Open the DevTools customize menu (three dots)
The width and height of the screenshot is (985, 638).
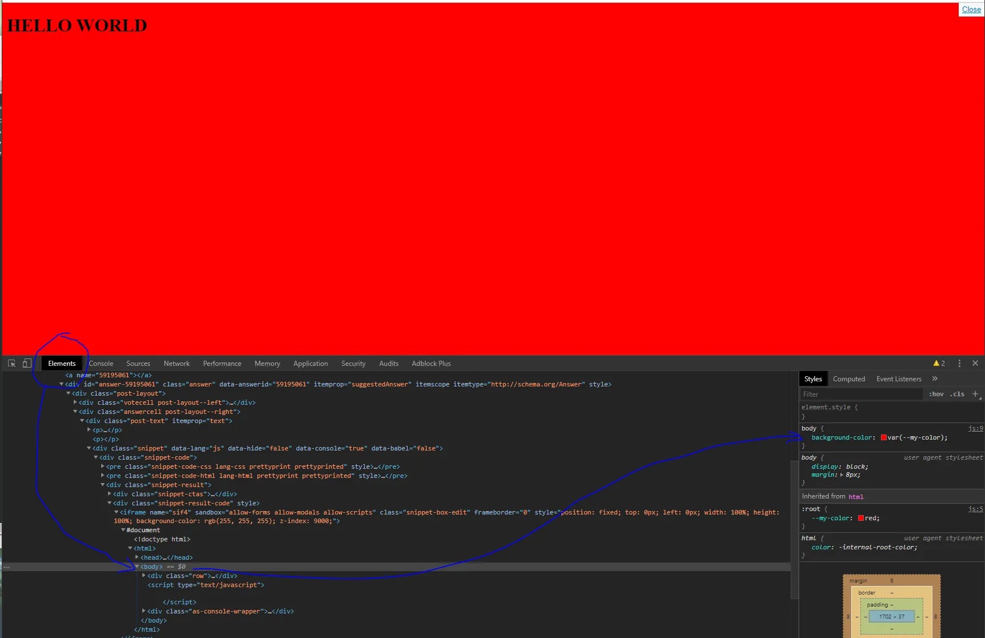(x=959, y=363)
